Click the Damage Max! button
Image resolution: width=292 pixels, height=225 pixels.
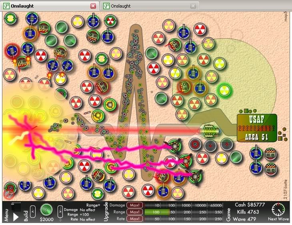[135, 205]
